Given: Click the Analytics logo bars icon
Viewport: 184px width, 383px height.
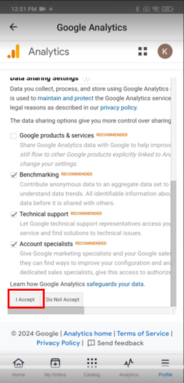Looking at the screenshot, I should 13,51.
